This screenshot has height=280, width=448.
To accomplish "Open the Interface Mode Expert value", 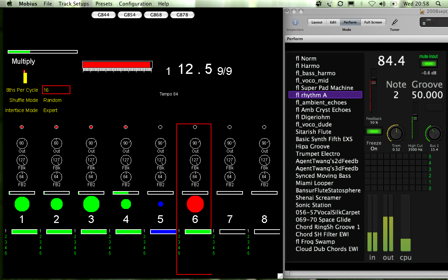I will tap(50, 110).
